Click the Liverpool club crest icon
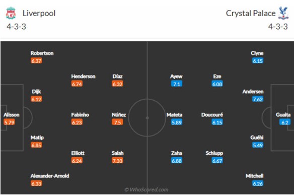The image size is (294, 195). point(11,13)
